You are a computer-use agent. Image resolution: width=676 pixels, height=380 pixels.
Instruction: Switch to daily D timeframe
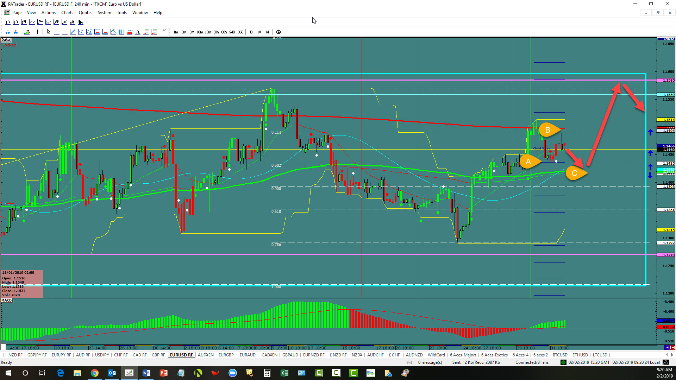tap(251, 32)
